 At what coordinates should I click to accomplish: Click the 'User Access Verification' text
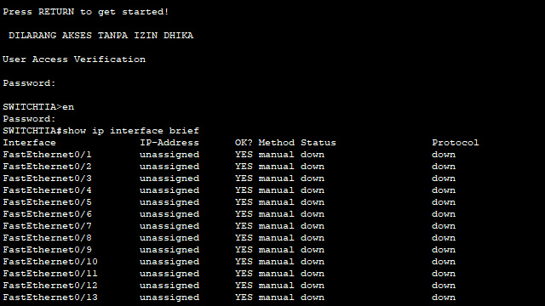pyautogui.click(x=74, y=59)
